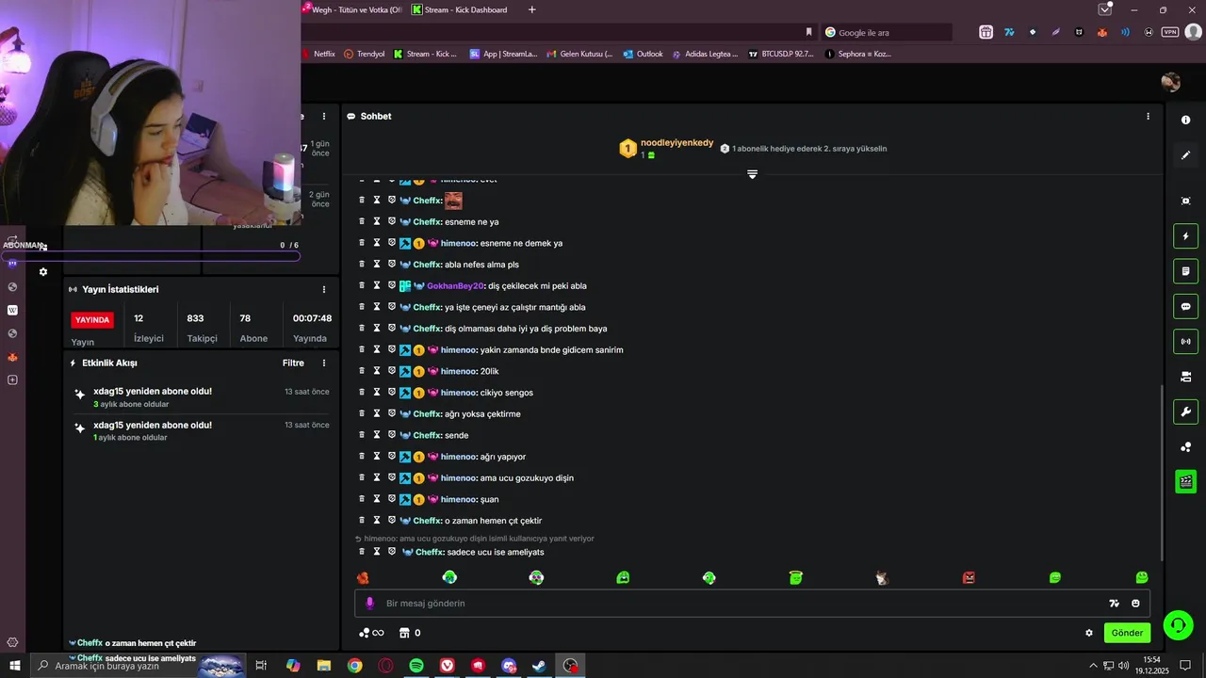Click the microphone icon in message box

369,603
